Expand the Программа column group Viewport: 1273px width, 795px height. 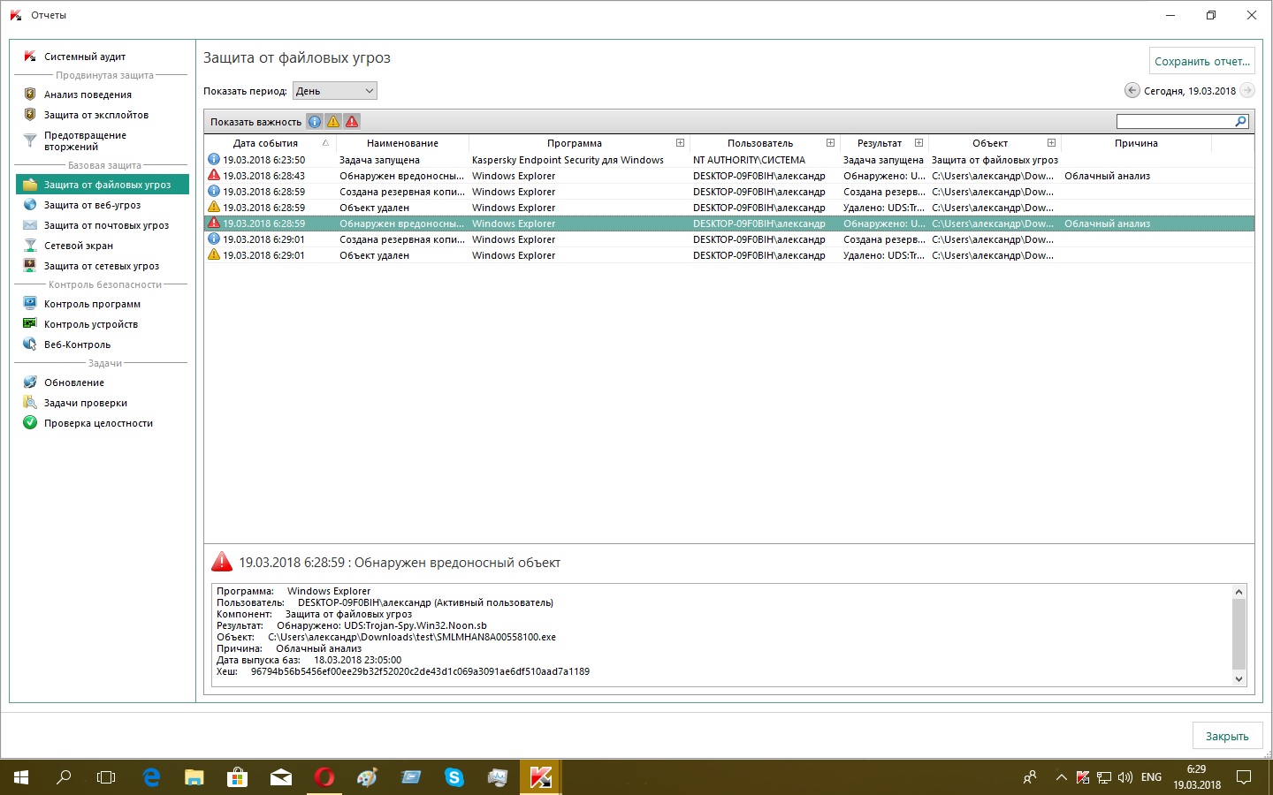click(x=680, y=142)
